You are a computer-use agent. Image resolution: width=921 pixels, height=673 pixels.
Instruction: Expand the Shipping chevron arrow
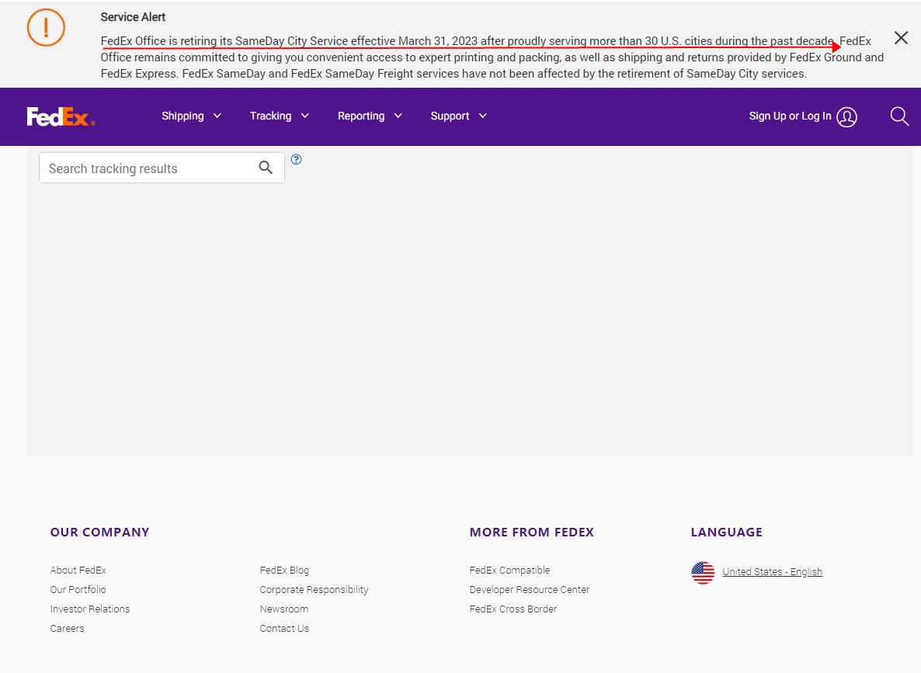tap(217, 116)
